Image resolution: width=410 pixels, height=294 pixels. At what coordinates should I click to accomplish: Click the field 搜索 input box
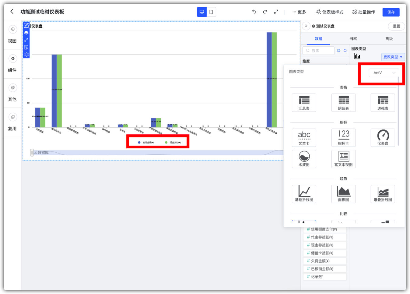point(318,51)
